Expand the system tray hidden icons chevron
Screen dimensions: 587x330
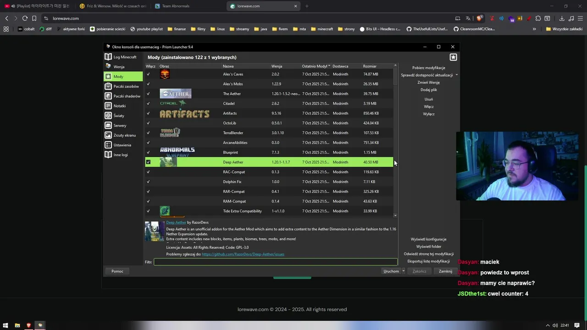point(548,325)
